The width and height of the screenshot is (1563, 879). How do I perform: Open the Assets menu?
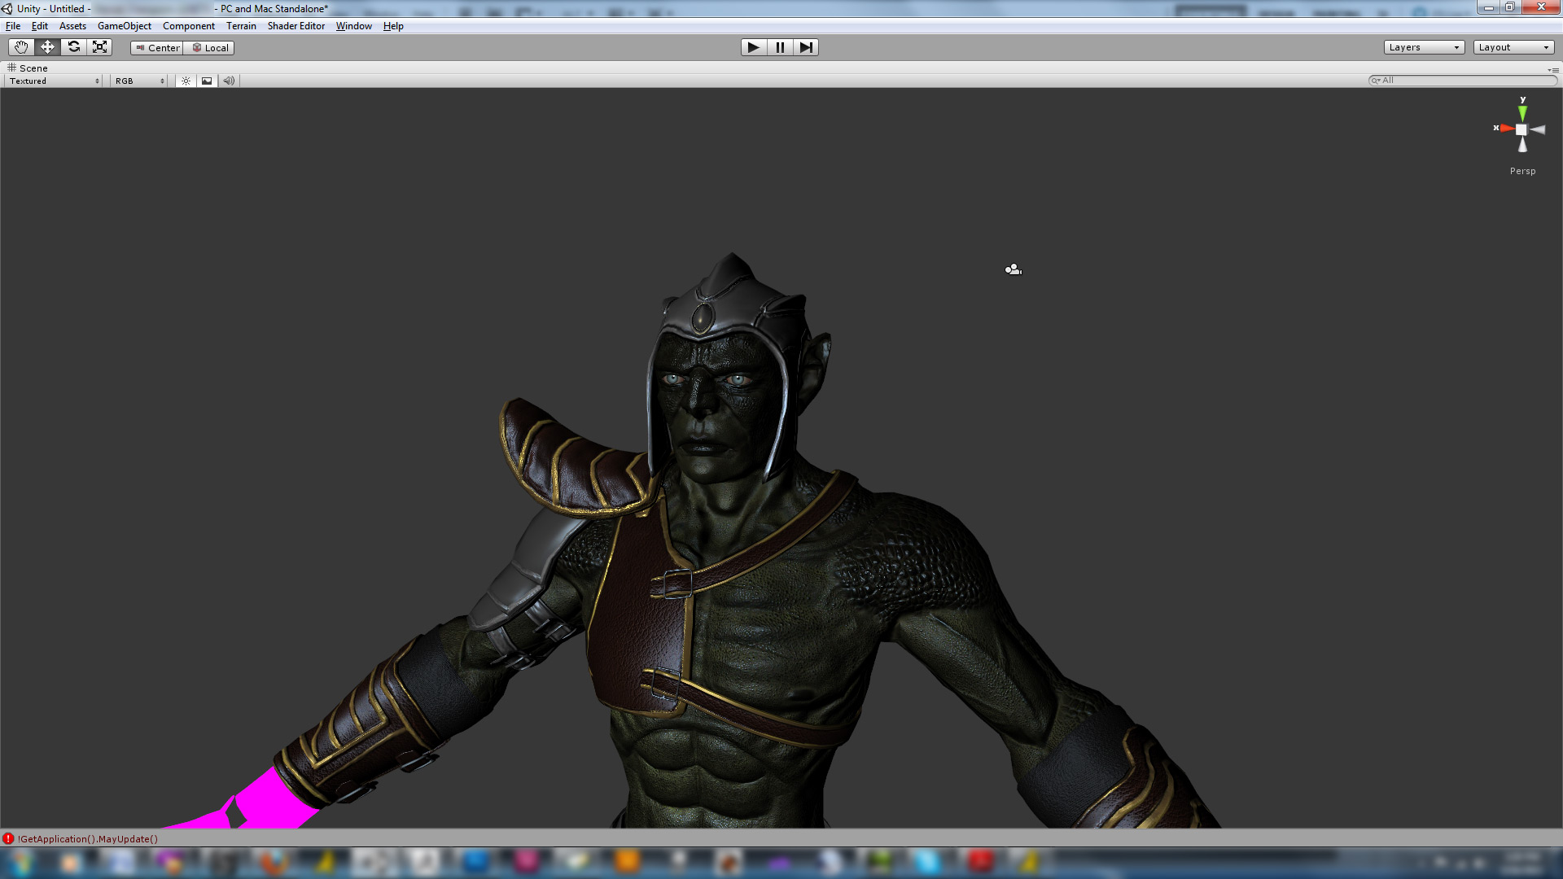[x=72, y=26]
